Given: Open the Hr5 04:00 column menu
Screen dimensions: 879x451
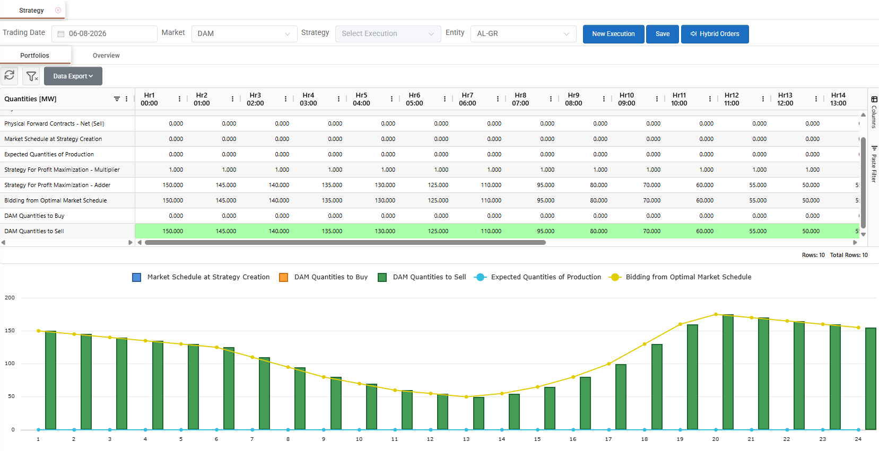Looking at the screenshot, I should [391, 99].
